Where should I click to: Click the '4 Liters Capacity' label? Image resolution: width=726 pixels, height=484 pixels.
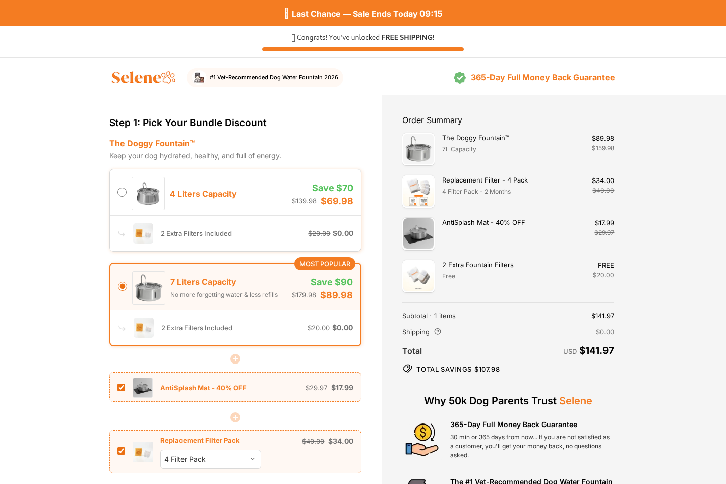pyautogui.click(x=203, y=194)
